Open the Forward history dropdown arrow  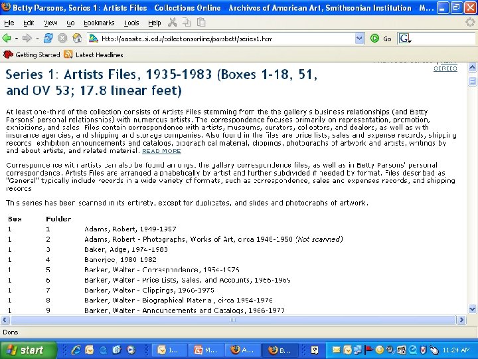coord(37,39)
